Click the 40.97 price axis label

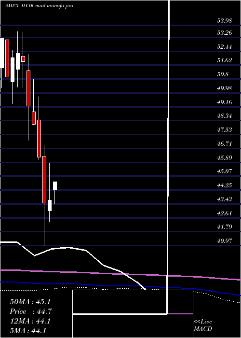225,241
